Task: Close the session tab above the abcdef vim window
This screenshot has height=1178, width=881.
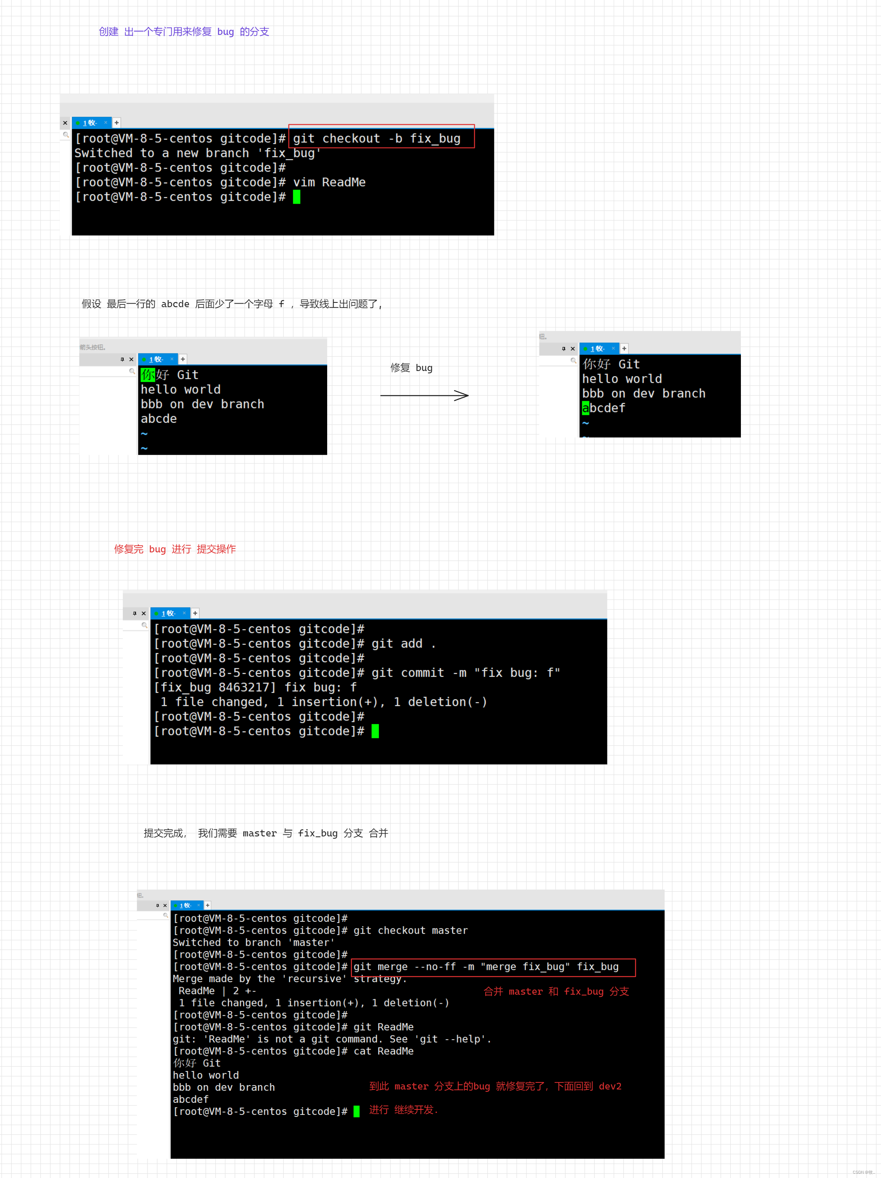Action: pyautogui.click(x=613, y=348)
